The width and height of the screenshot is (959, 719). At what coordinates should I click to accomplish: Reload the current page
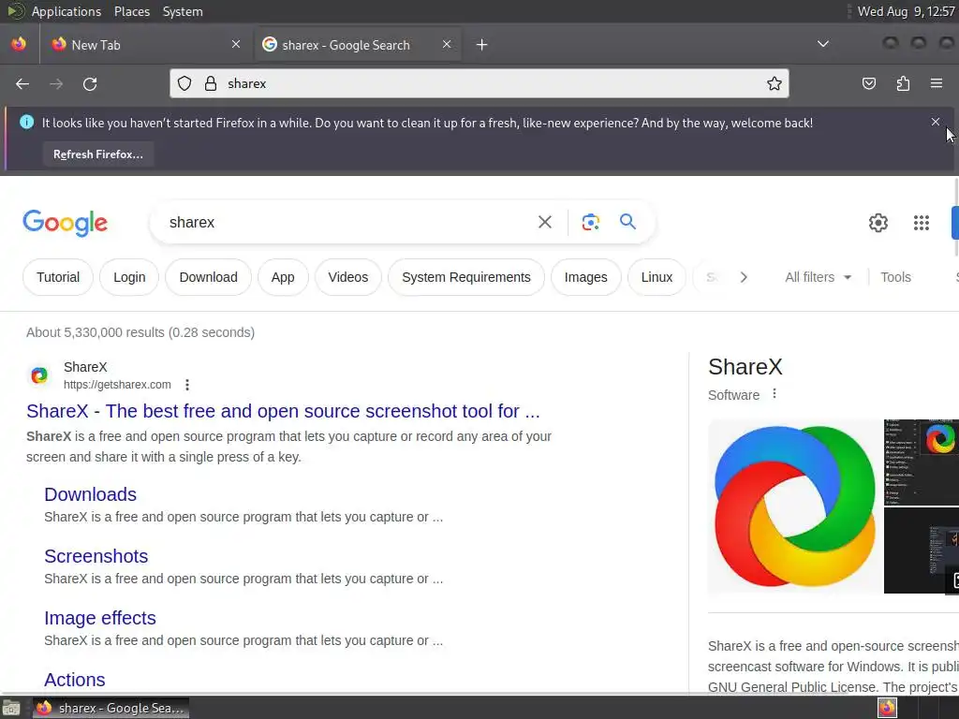90,83
